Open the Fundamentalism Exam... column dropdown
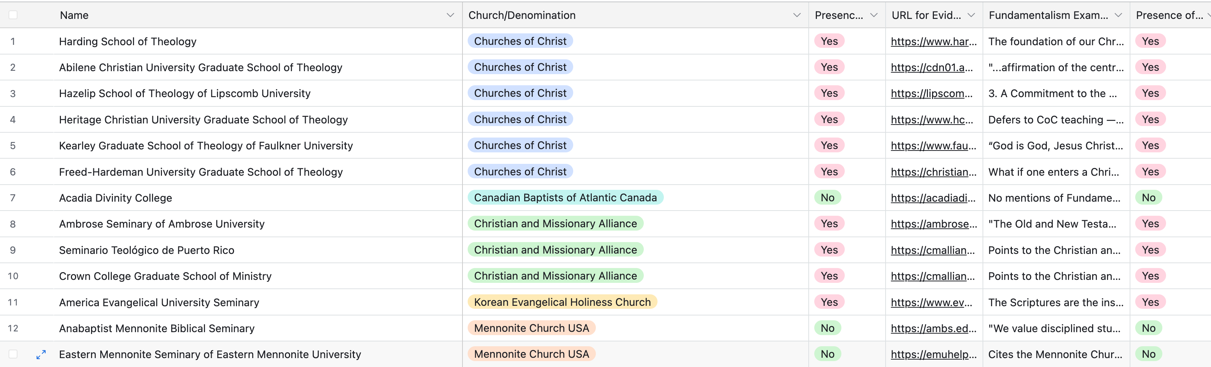The width and height of the screenshot is (1211, 367). (x=1118, y=15)
